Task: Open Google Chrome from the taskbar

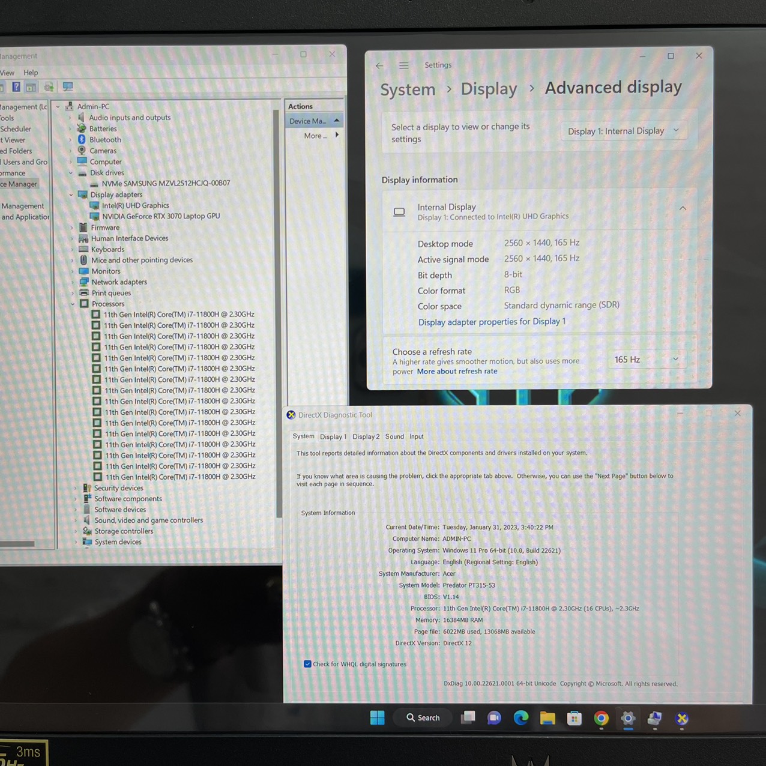Action: tap(602, 718)
